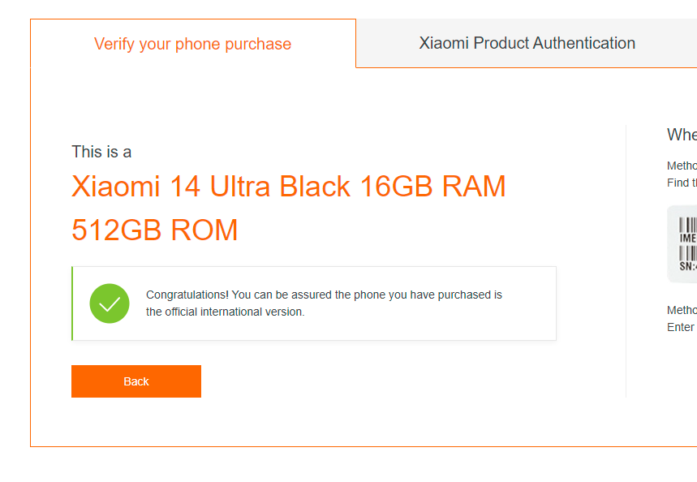Click the barcode sticker sample image
This screenshot has width=697, height=482.
683,243
